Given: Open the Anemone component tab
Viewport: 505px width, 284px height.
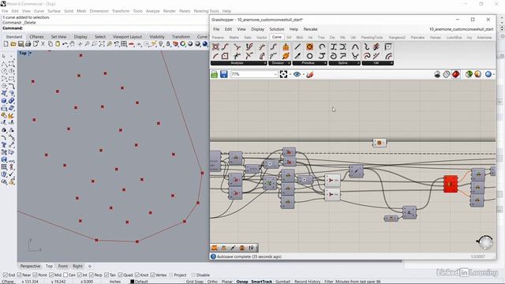Looking at the screenshot, I should [484, 37].
